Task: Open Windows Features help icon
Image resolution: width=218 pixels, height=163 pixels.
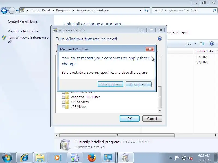Action: click(x=160, y=39)
